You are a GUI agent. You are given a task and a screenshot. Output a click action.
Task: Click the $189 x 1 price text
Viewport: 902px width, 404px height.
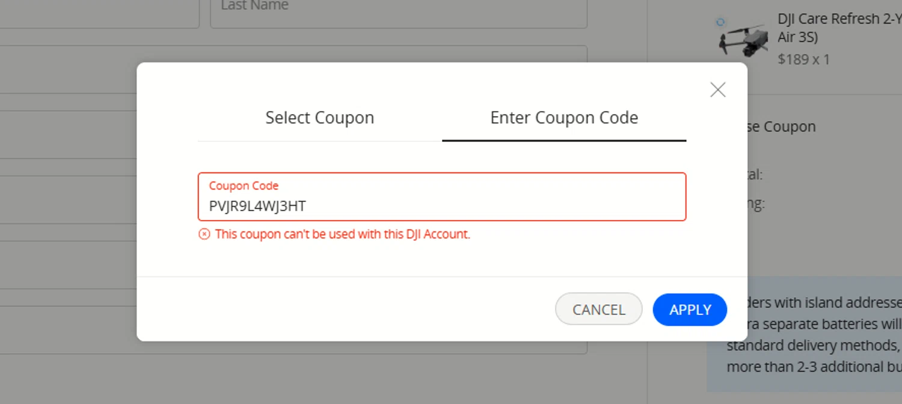coord(803,60)
